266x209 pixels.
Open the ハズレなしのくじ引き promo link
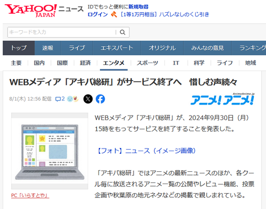(x=164, y=14)
